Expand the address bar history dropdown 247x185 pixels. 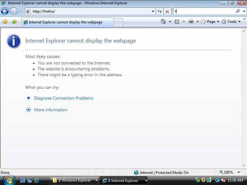tap(153, 11)
